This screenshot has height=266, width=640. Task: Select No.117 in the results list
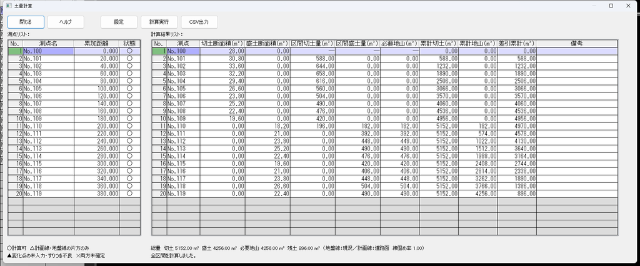point(183,179)
